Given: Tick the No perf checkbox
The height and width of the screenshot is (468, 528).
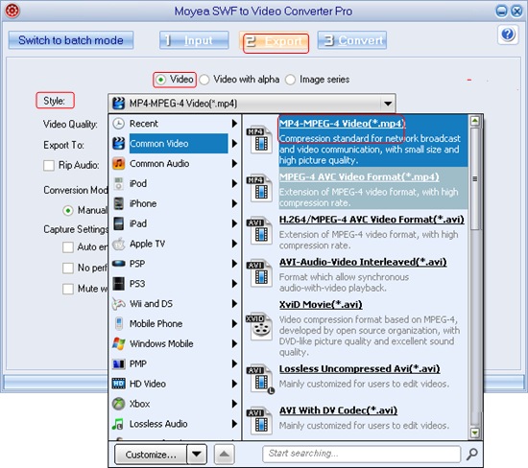Looking at the screenshot, I should 68,269.
